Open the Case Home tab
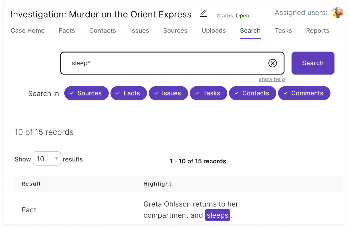Image resolution: width=349 pixels, height=229 pixels. 28,31
